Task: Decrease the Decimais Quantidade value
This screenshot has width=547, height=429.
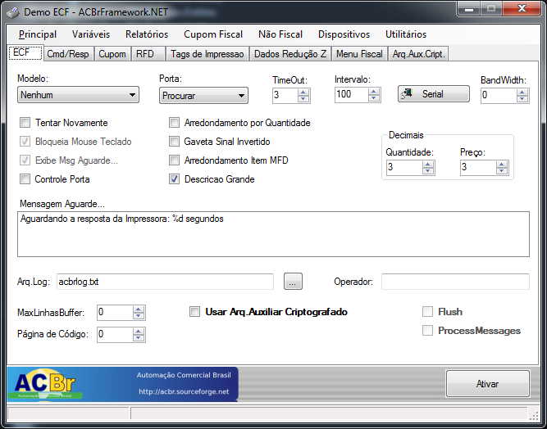Action: tap(428, 171)
